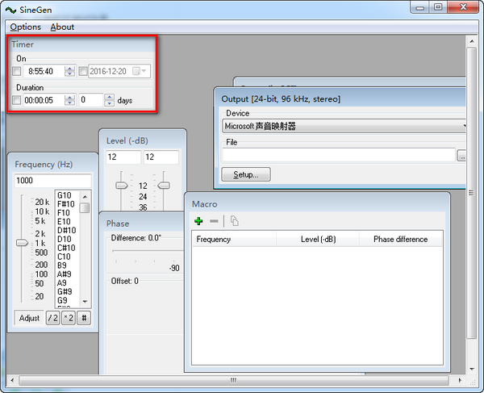Decrease the On time with down spinner
The height and width of the screenshot is (393, 484).
pyautogui.click(x=69, y=74)
